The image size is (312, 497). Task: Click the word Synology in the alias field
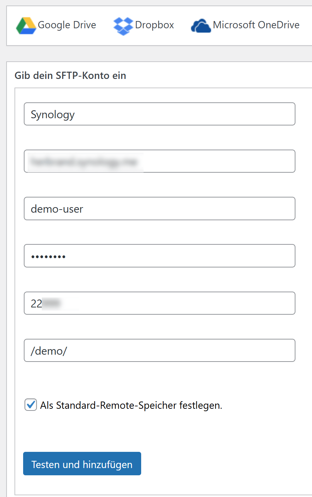click(x=53, y=115)
